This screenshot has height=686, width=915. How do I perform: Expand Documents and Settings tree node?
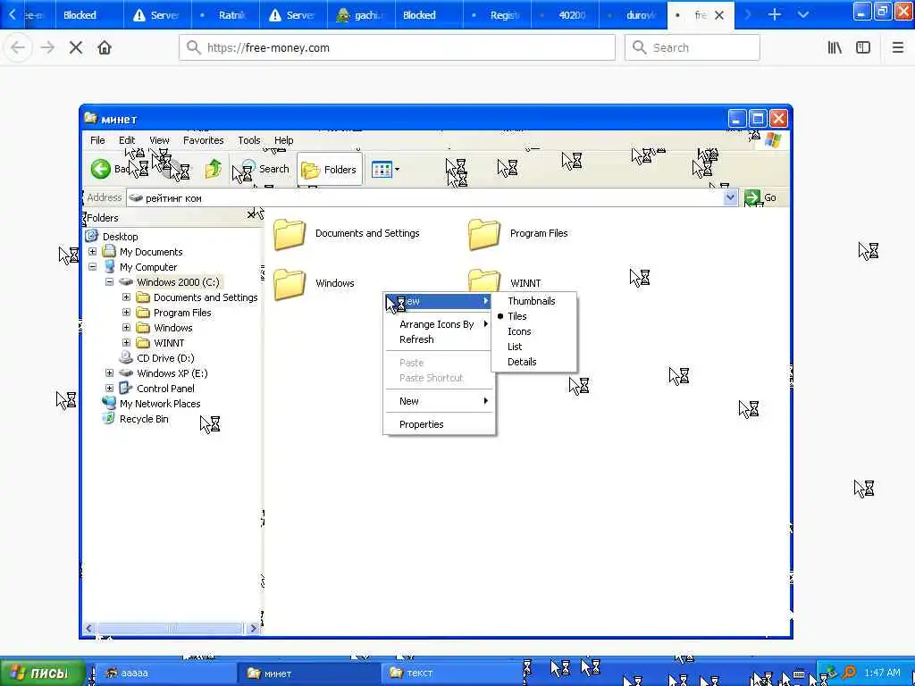point(126,297)
